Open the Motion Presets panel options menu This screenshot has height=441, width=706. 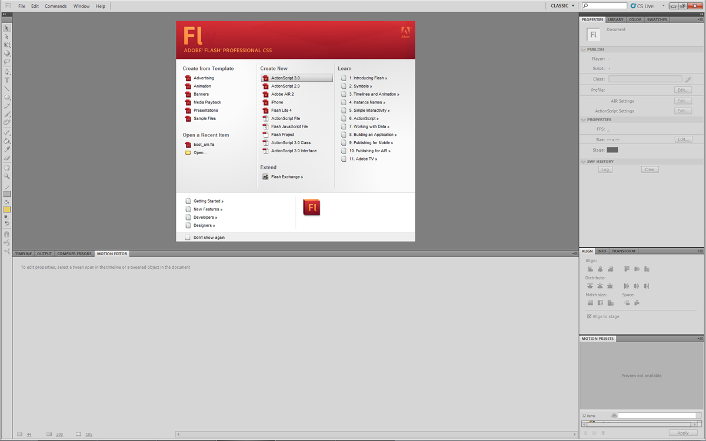700,339
